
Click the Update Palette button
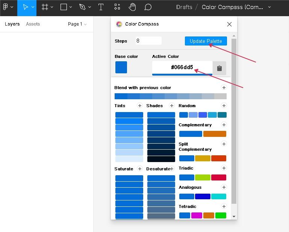coord(206,41)
